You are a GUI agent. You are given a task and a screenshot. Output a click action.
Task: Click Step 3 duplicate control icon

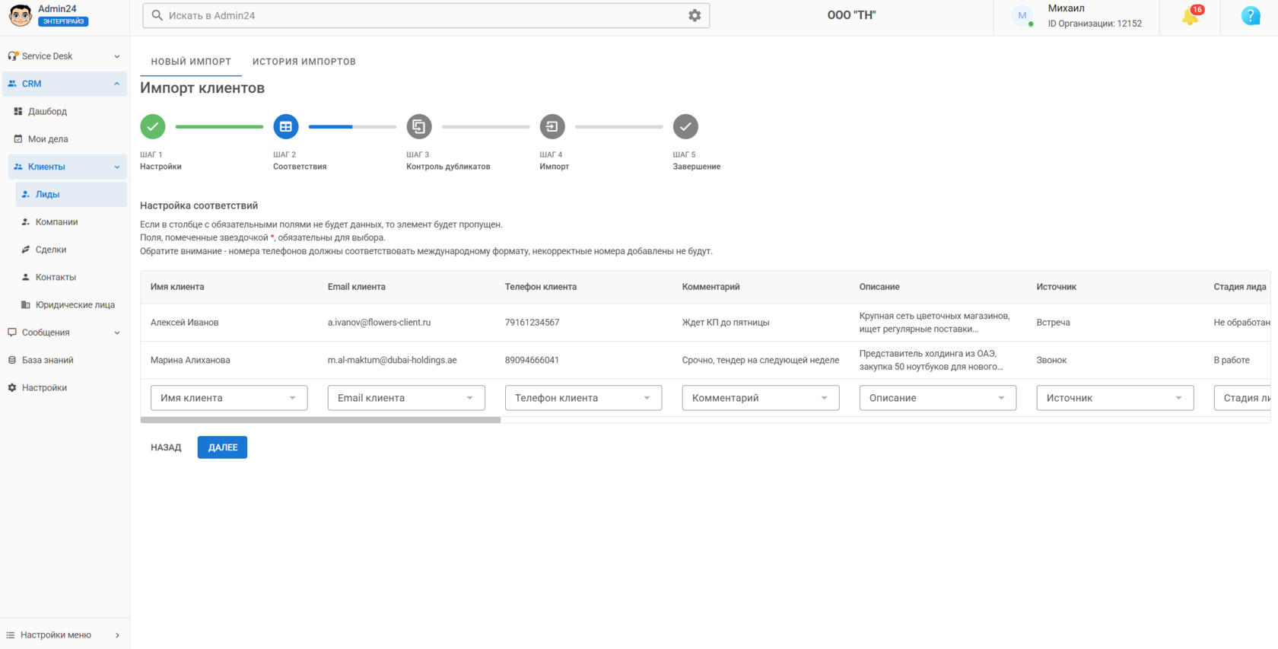click(419, 127)
